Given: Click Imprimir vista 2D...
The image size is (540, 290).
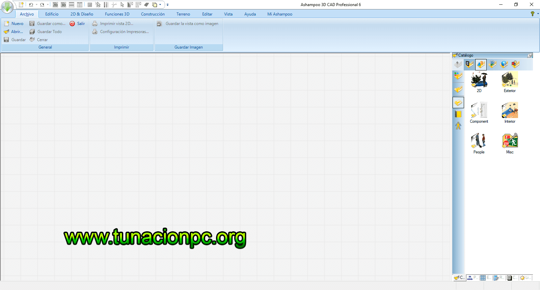Looking at the screenshot, I should point(113,24).
